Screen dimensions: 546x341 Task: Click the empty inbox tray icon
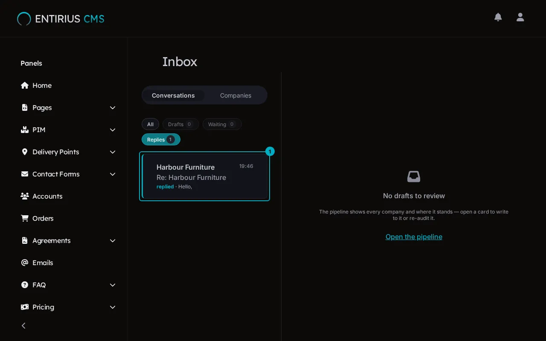(x=414, y=176)
